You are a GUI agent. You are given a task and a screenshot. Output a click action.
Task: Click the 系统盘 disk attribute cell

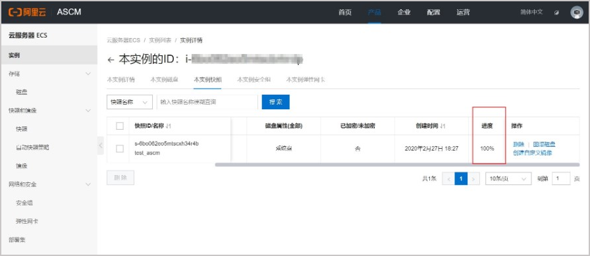284,149
